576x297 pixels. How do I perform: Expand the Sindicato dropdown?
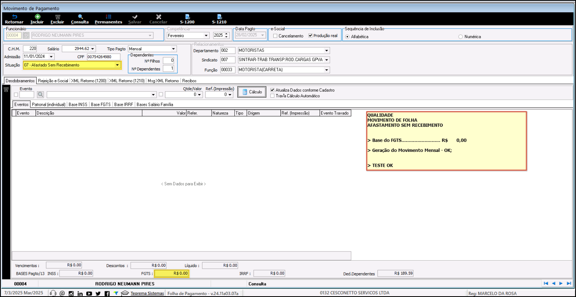pos(327,60)
